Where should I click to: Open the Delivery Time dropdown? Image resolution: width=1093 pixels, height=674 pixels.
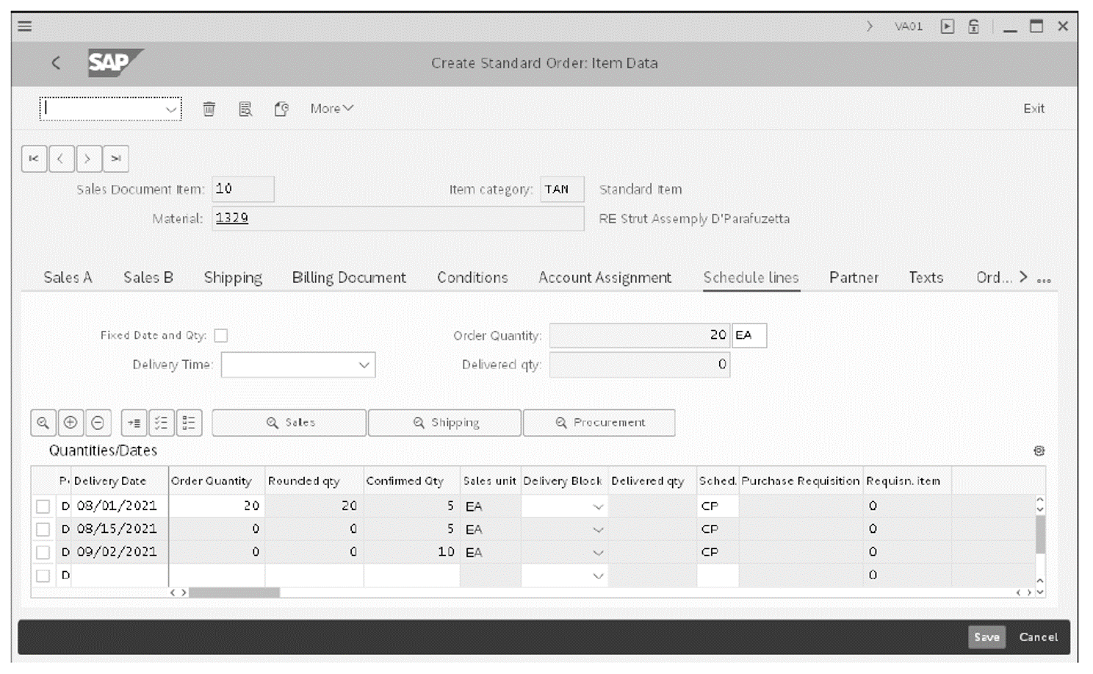coord(364,365)
